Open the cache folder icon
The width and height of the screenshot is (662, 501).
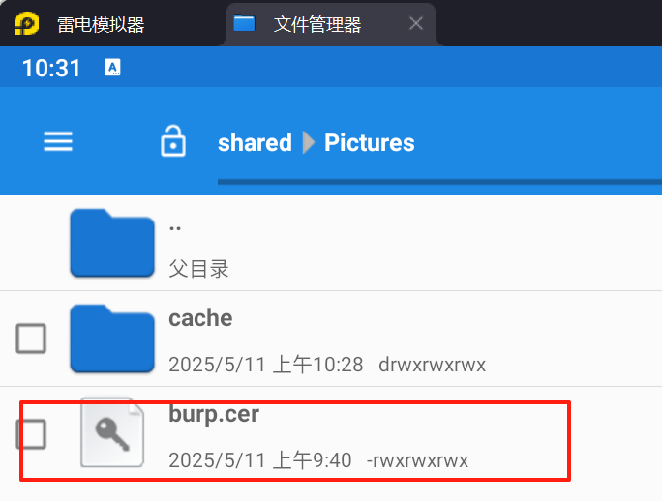(112, 339)
